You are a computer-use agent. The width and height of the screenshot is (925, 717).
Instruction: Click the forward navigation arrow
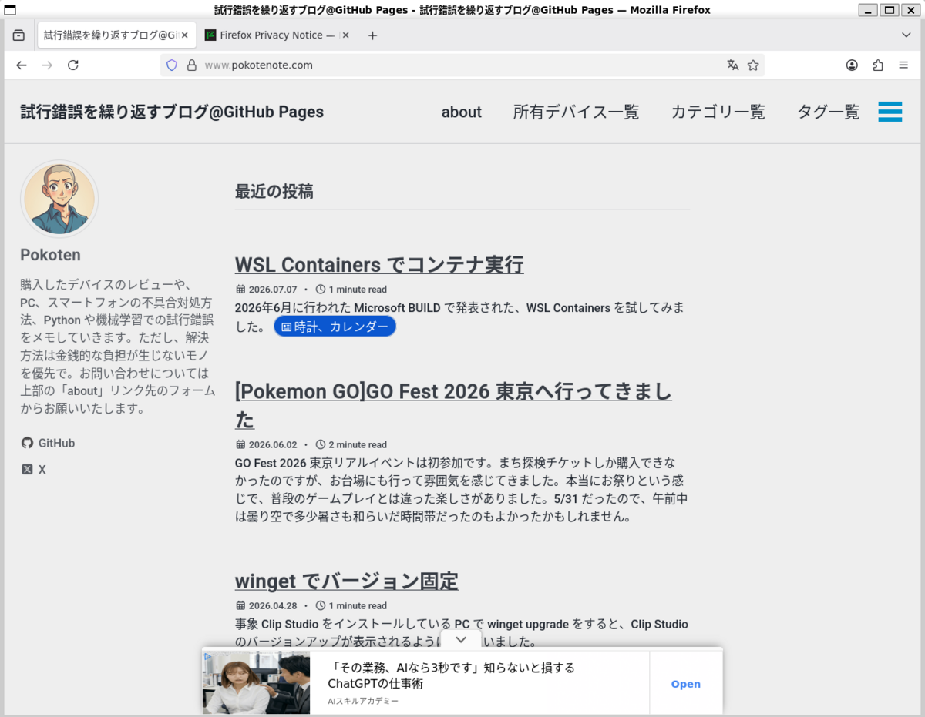click(47, 65)
